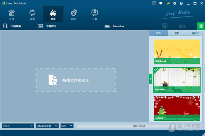Click the template name Education label
The height and width of the screenshot is (136, 205).
tap(118, 26)
